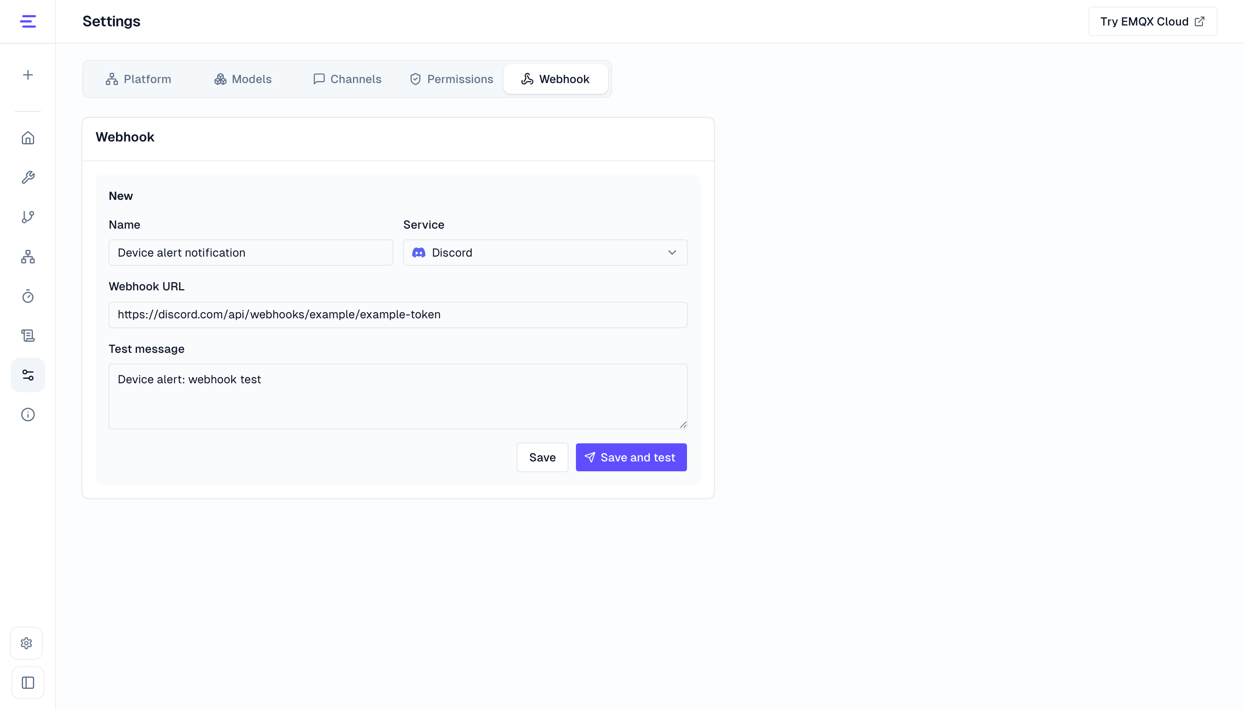Click the Save and test button
The height and width of the screenshot is (709, 1244).
click(631, 457)
